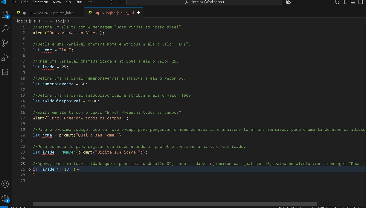This screenshot has height=208, width=366.
Task: Click the trailing ellipsis breadcrumb
Action: (x=72, y=21)
